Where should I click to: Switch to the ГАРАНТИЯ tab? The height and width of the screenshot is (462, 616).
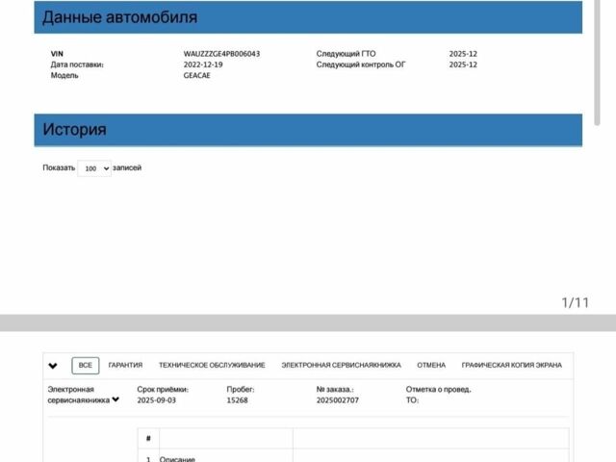125,366
